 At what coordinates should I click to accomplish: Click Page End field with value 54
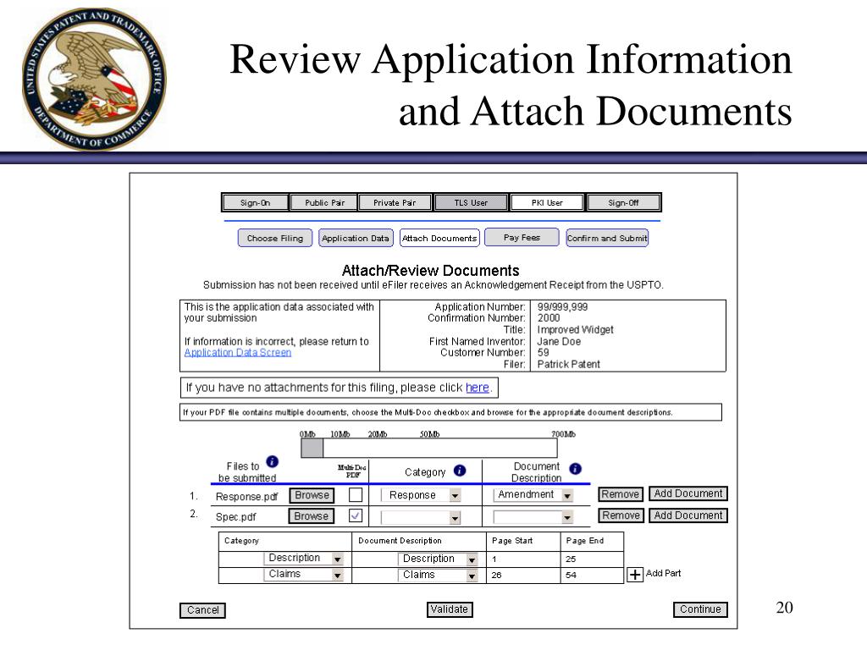click(x=592, y=575)
